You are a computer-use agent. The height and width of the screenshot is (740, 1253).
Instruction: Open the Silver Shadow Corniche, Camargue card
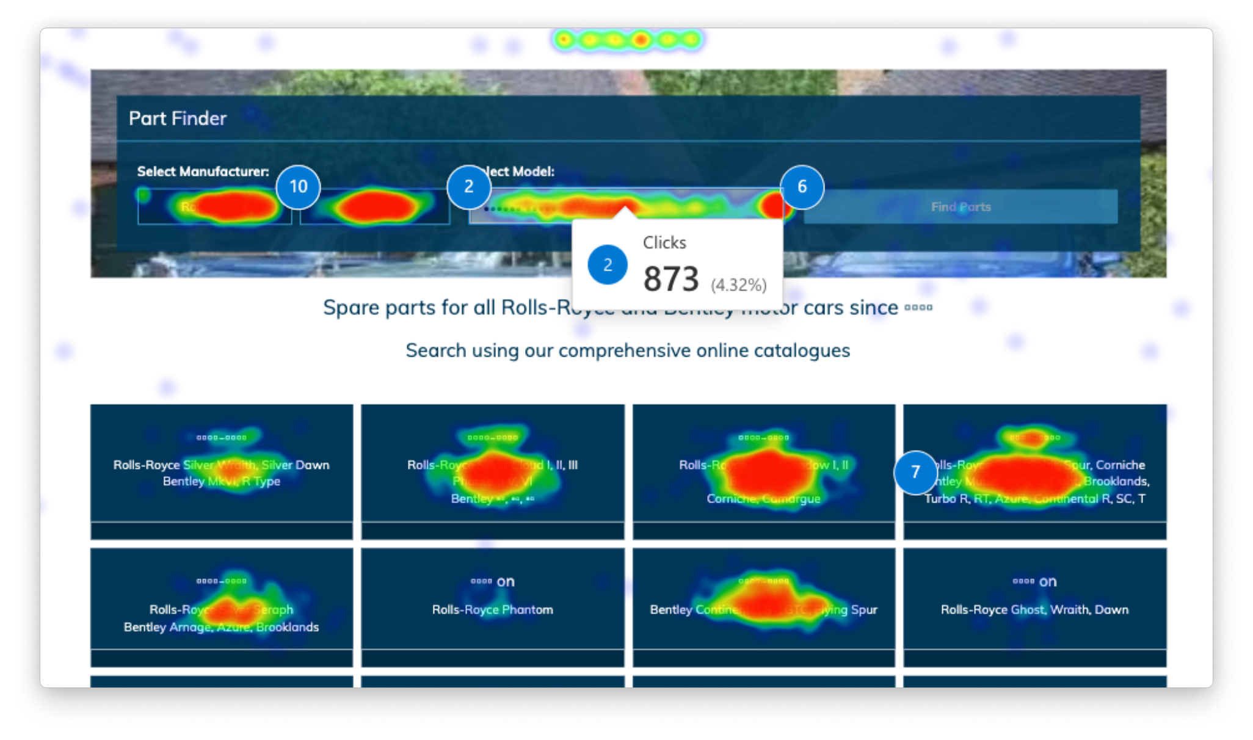764,471
